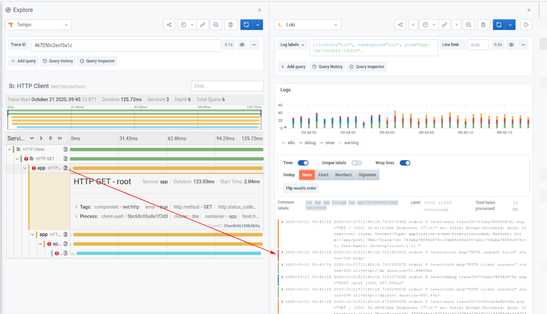Open the Log labels dropdown
Viewport: 547px width, 314px height.
tap(292, 45)
